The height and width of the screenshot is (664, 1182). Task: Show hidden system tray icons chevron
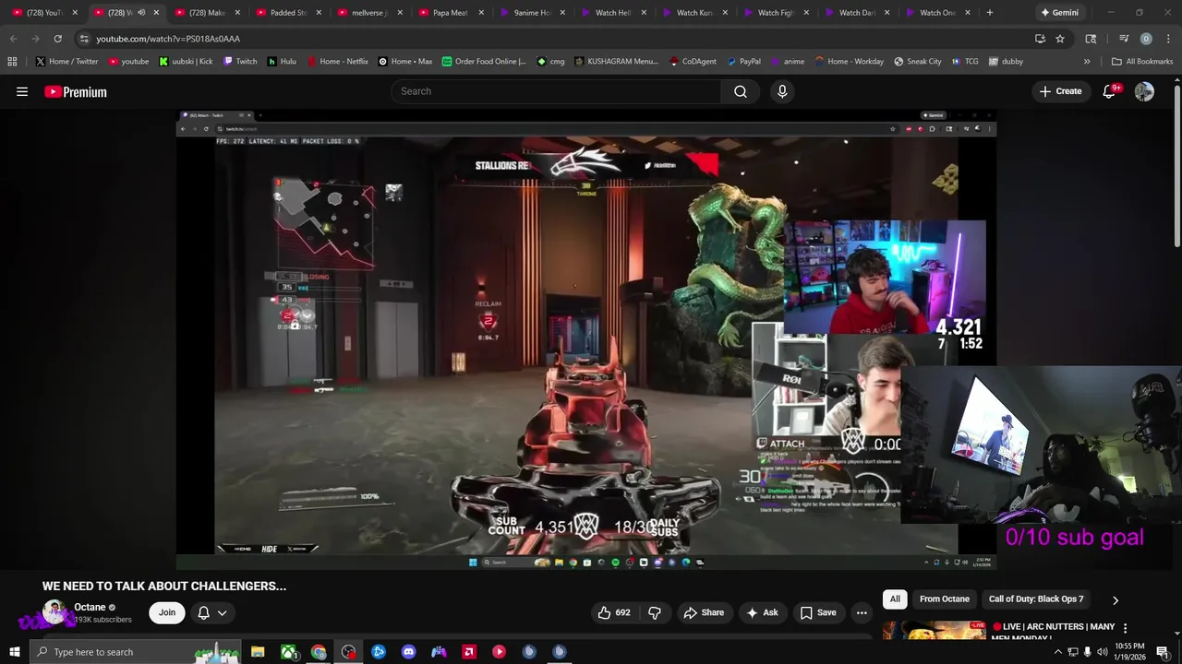[x=1058, y=652]
